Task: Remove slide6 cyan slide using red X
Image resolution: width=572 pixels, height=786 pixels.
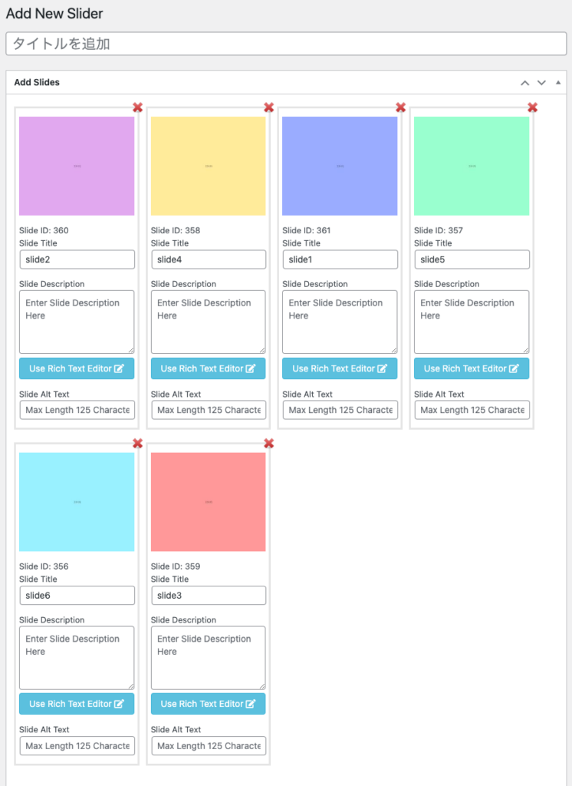Action: coord(137,444)
